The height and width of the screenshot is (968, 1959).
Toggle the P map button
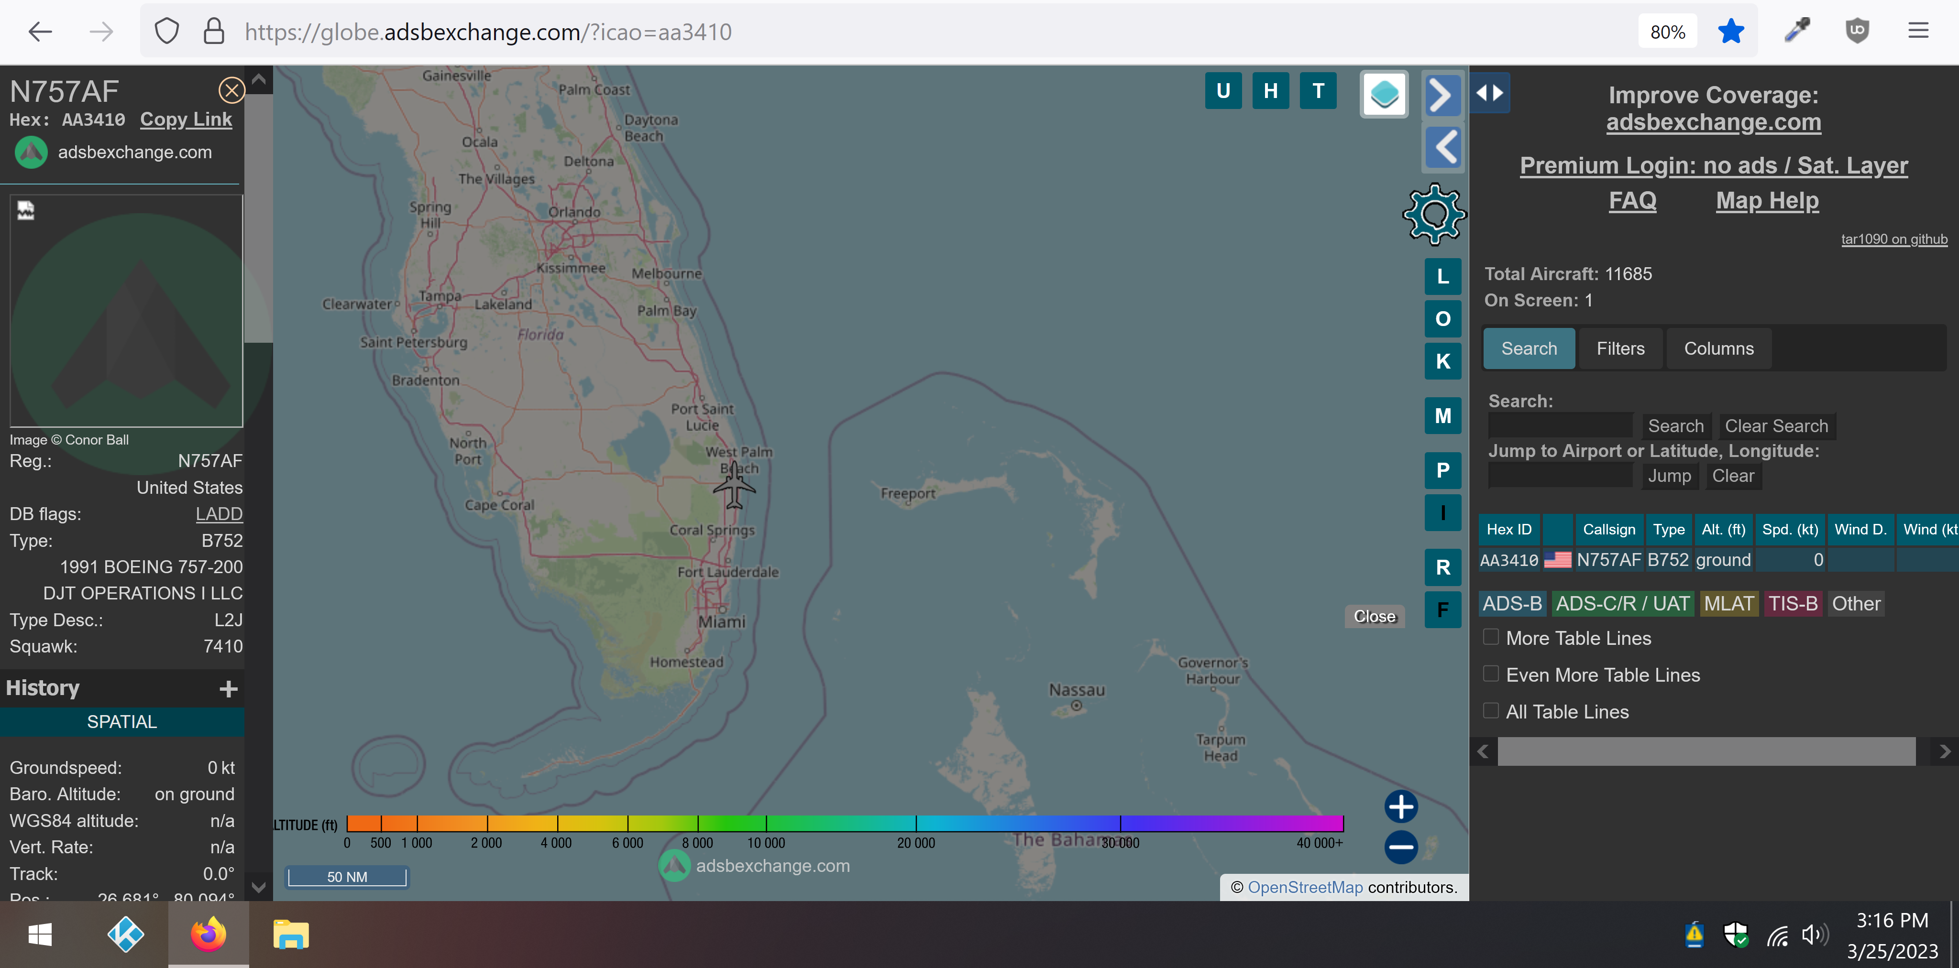(x=1442, y=470)
